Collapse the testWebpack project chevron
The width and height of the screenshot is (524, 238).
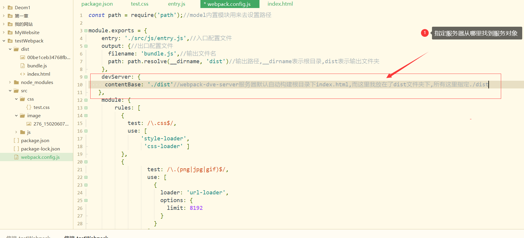(4, 41)
